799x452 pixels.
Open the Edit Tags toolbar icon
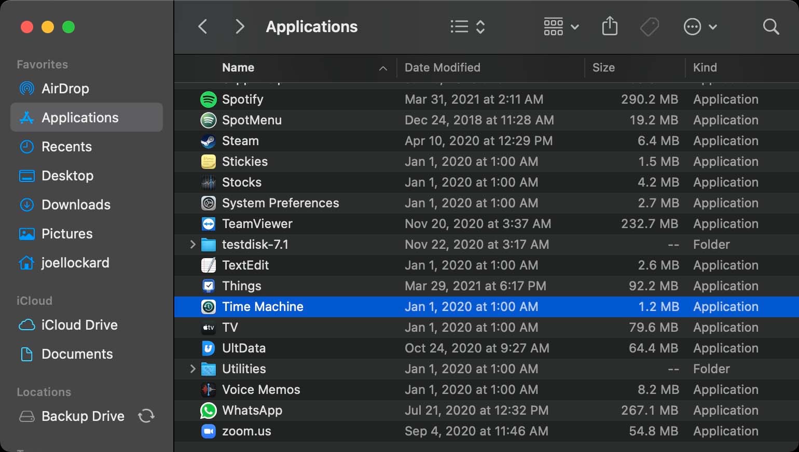650,26
